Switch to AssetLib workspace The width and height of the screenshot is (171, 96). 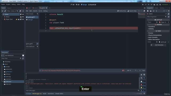(x=92, y=5)
